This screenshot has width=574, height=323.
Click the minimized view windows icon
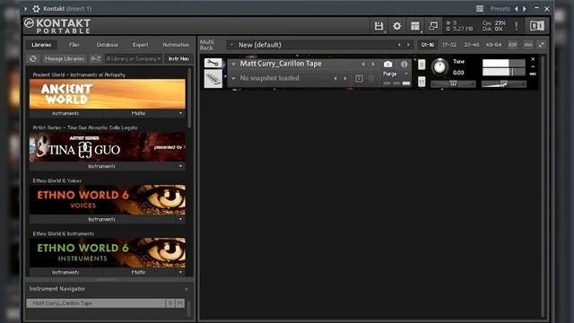point(433,26)
